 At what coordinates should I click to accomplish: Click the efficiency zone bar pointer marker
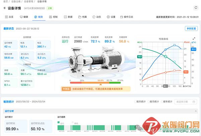point(100,84)
